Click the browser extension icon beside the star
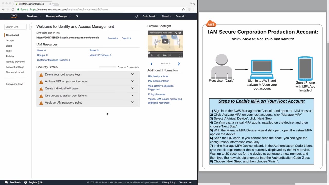The height and width of the screenshot is (185, 329). click(x=189, y=10)
